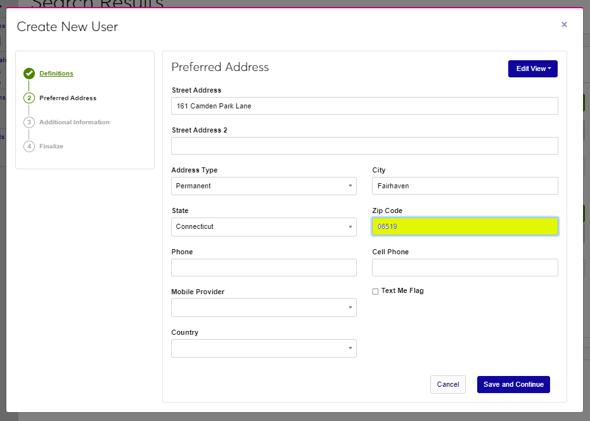Focus the Street Address 2 field

(364, 146)
